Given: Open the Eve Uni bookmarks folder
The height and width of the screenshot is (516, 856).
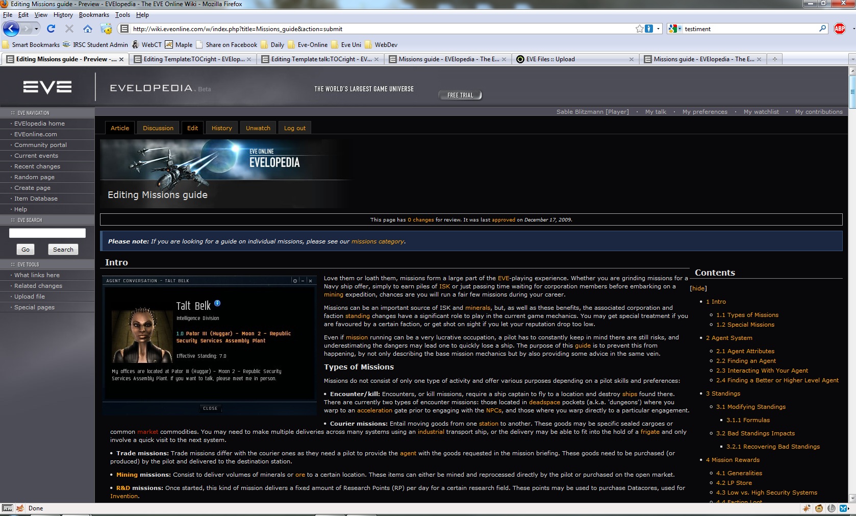Looking at the screenshot, I should [x=346, y=45].
